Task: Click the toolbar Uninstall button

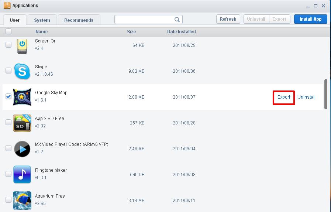Action: pyautogui.click(x=256, y=19)
